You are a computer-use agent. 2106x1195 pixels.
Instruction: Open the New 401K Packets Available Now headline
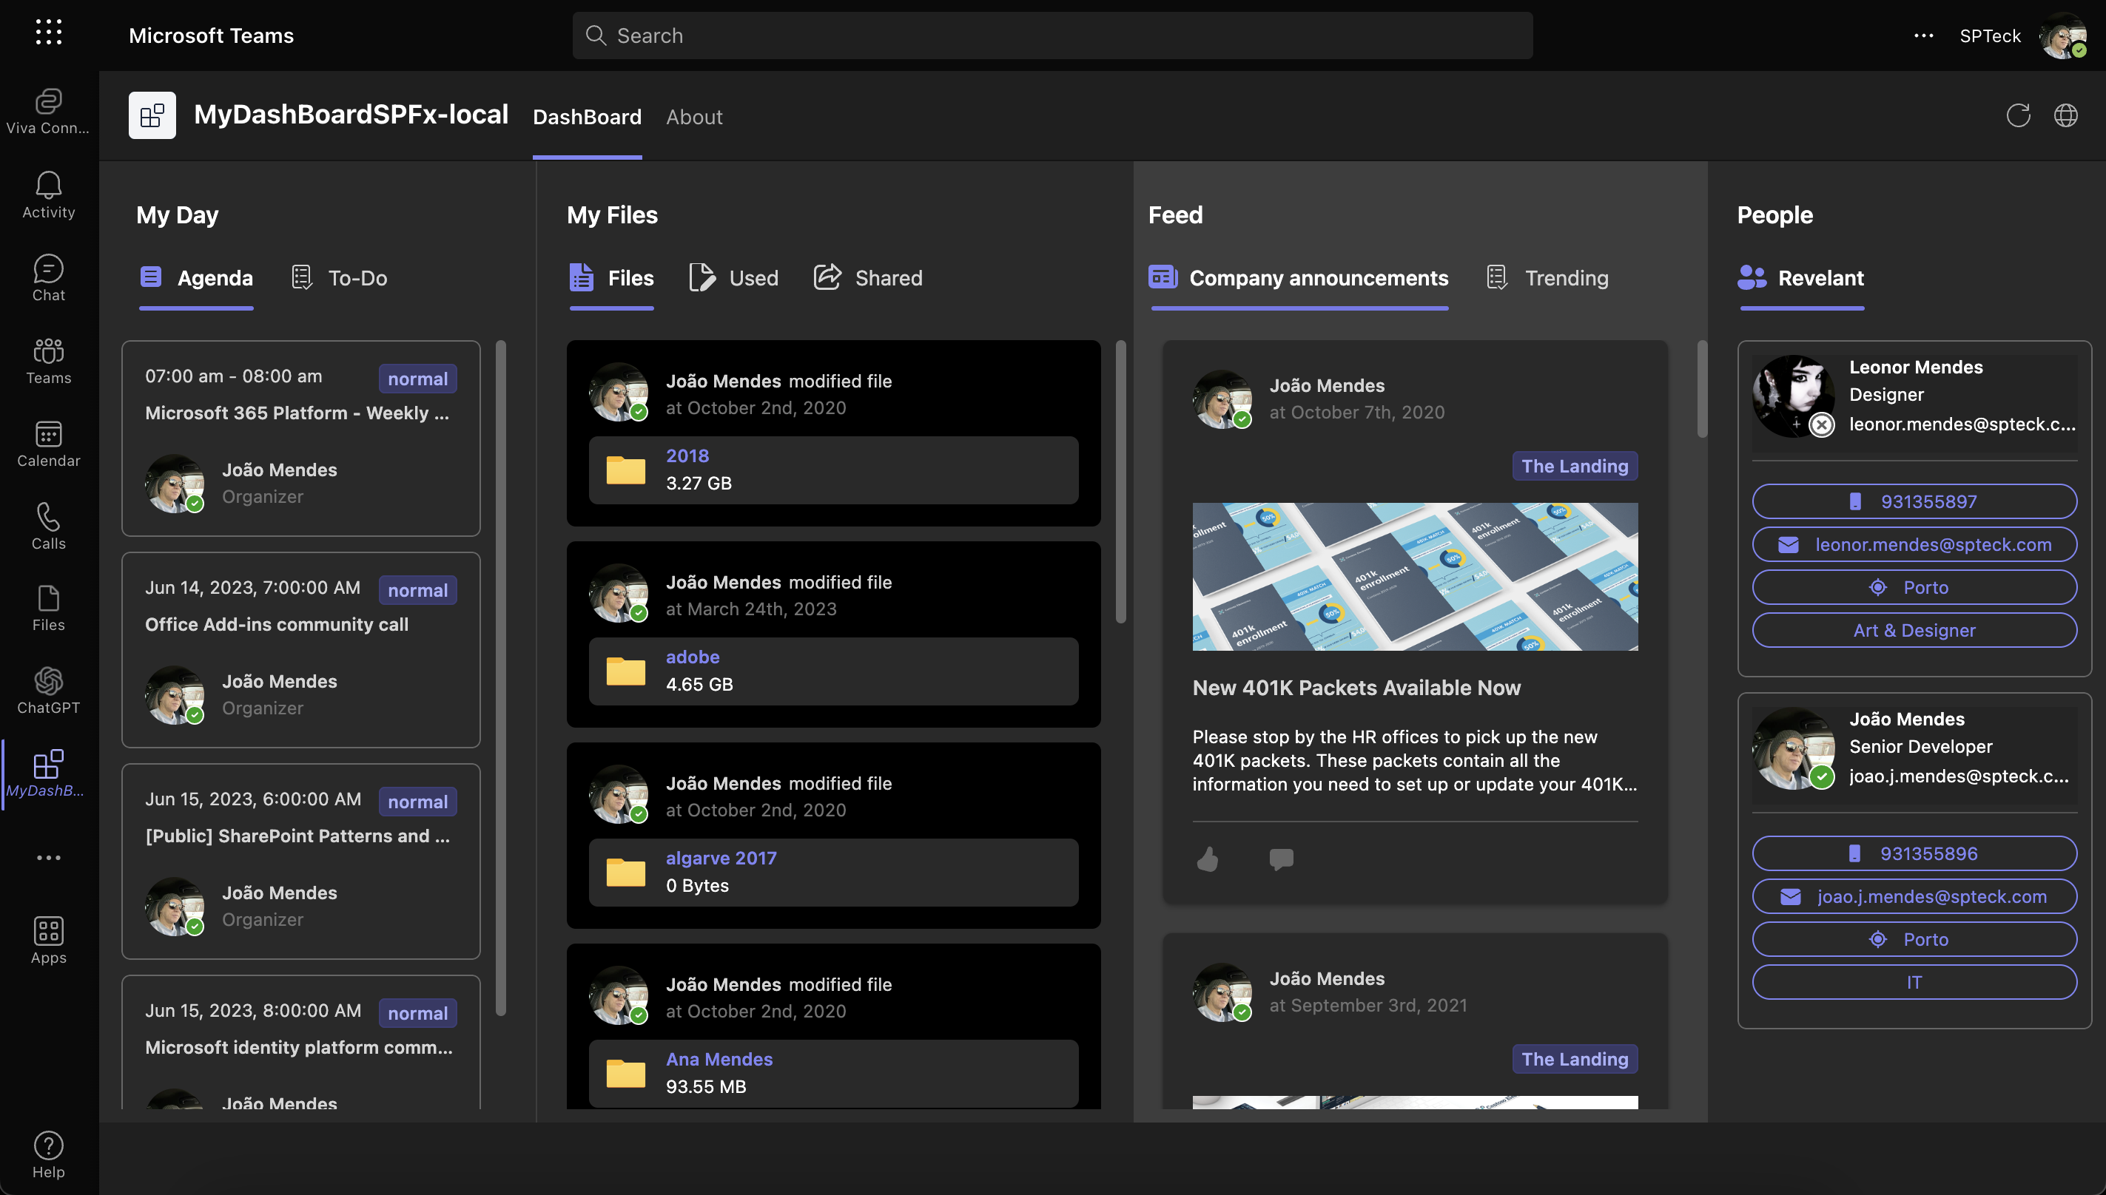tap(1356, 688)
